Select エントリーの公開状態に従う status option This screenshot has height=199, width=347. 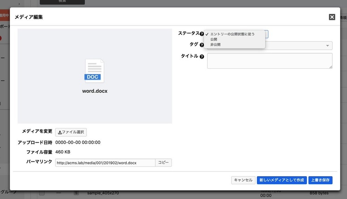pyautogui.click(x=232, y=34)
